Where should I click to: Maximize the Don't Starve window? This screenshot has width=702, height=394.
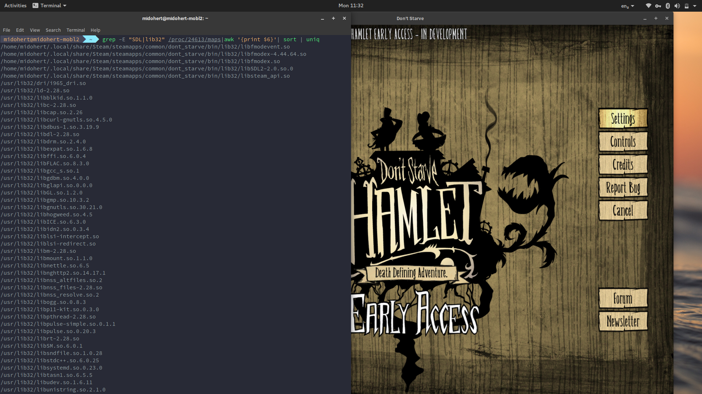tap(656, 18)
